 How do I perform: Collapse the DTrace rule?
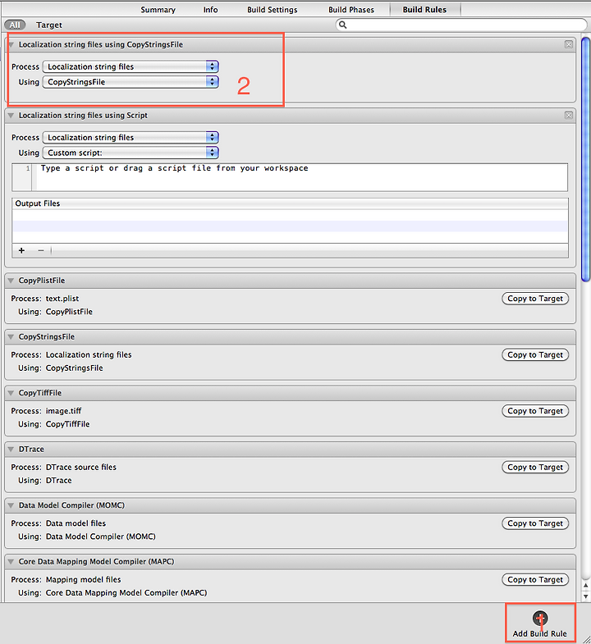11,450
